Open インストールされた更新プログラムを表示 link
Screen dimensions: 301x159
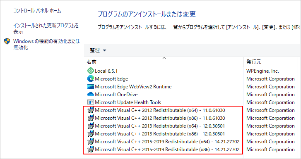[x=46, y=28]
